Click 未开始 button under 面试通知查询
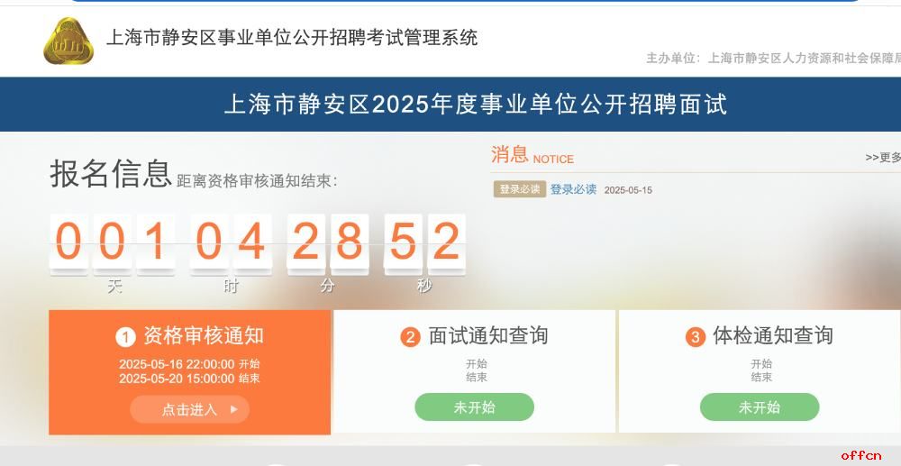 tap(475, 407)
